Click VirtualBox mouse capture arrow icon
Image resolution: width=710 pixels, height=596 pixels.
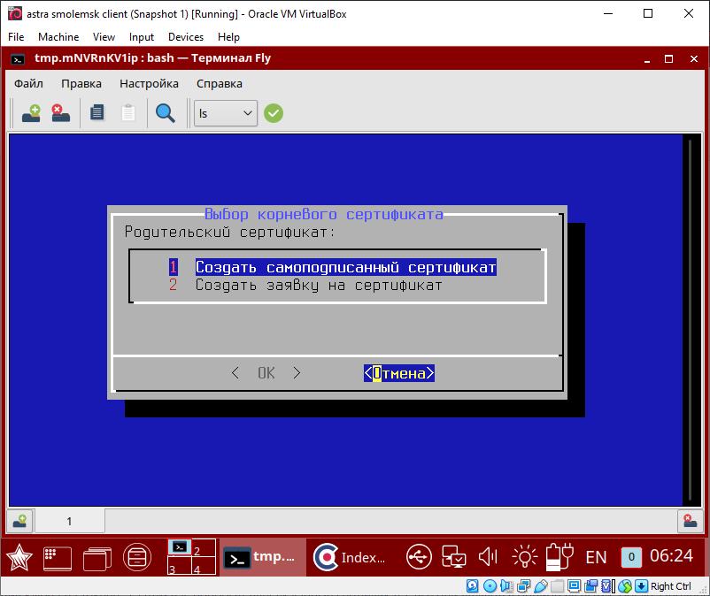coord(641,586)
